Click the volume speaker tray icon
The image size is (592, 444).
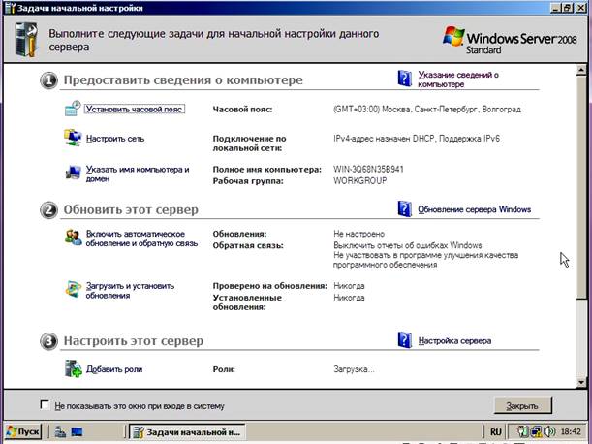pos(549,431)
